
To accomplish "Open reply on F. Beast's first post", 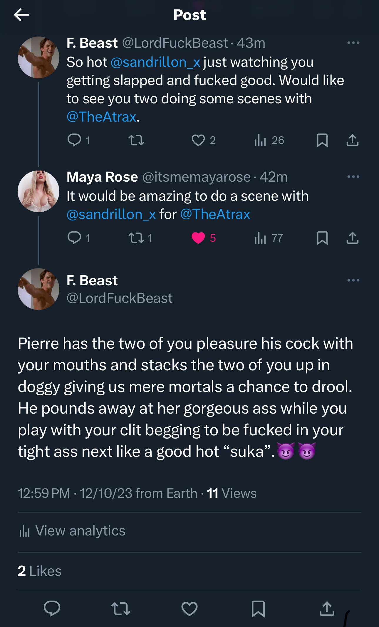I will coord(74,140).
